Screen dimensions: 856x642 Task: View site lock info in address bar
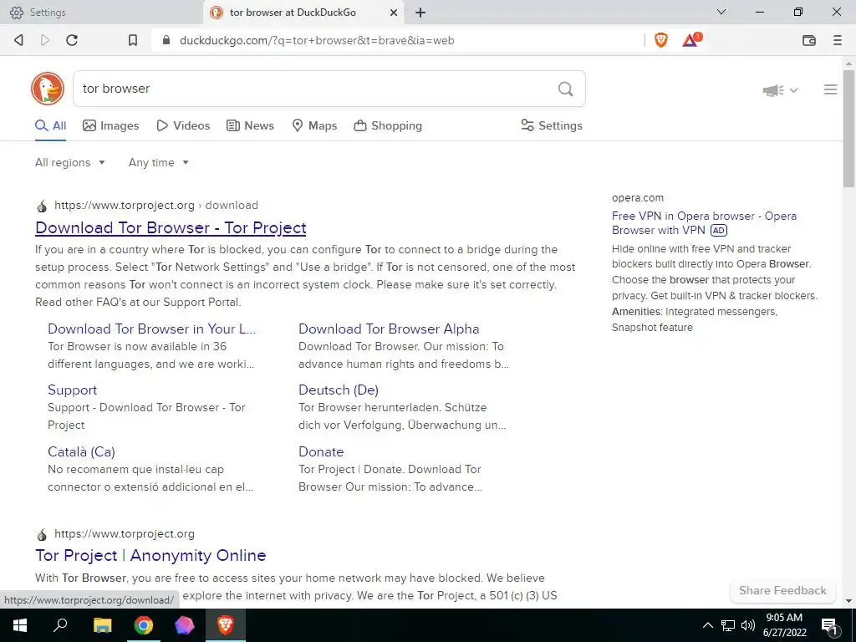click(166, 40)
